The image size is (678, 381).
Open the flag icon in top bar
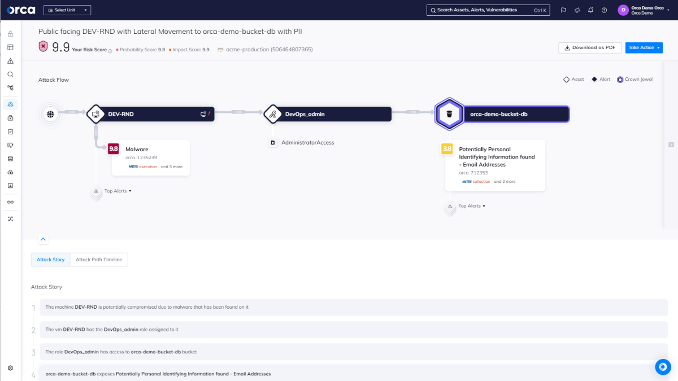pyautogui.click(x=563, y=10)
